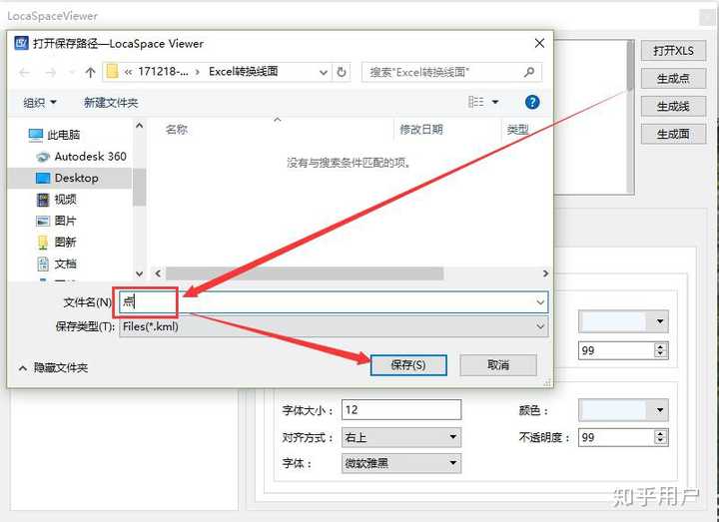Image resolution: width=719 pixels, height=522 pixels.
Task: Click the 171218 path segment
Action: click(x=163, y=72)
